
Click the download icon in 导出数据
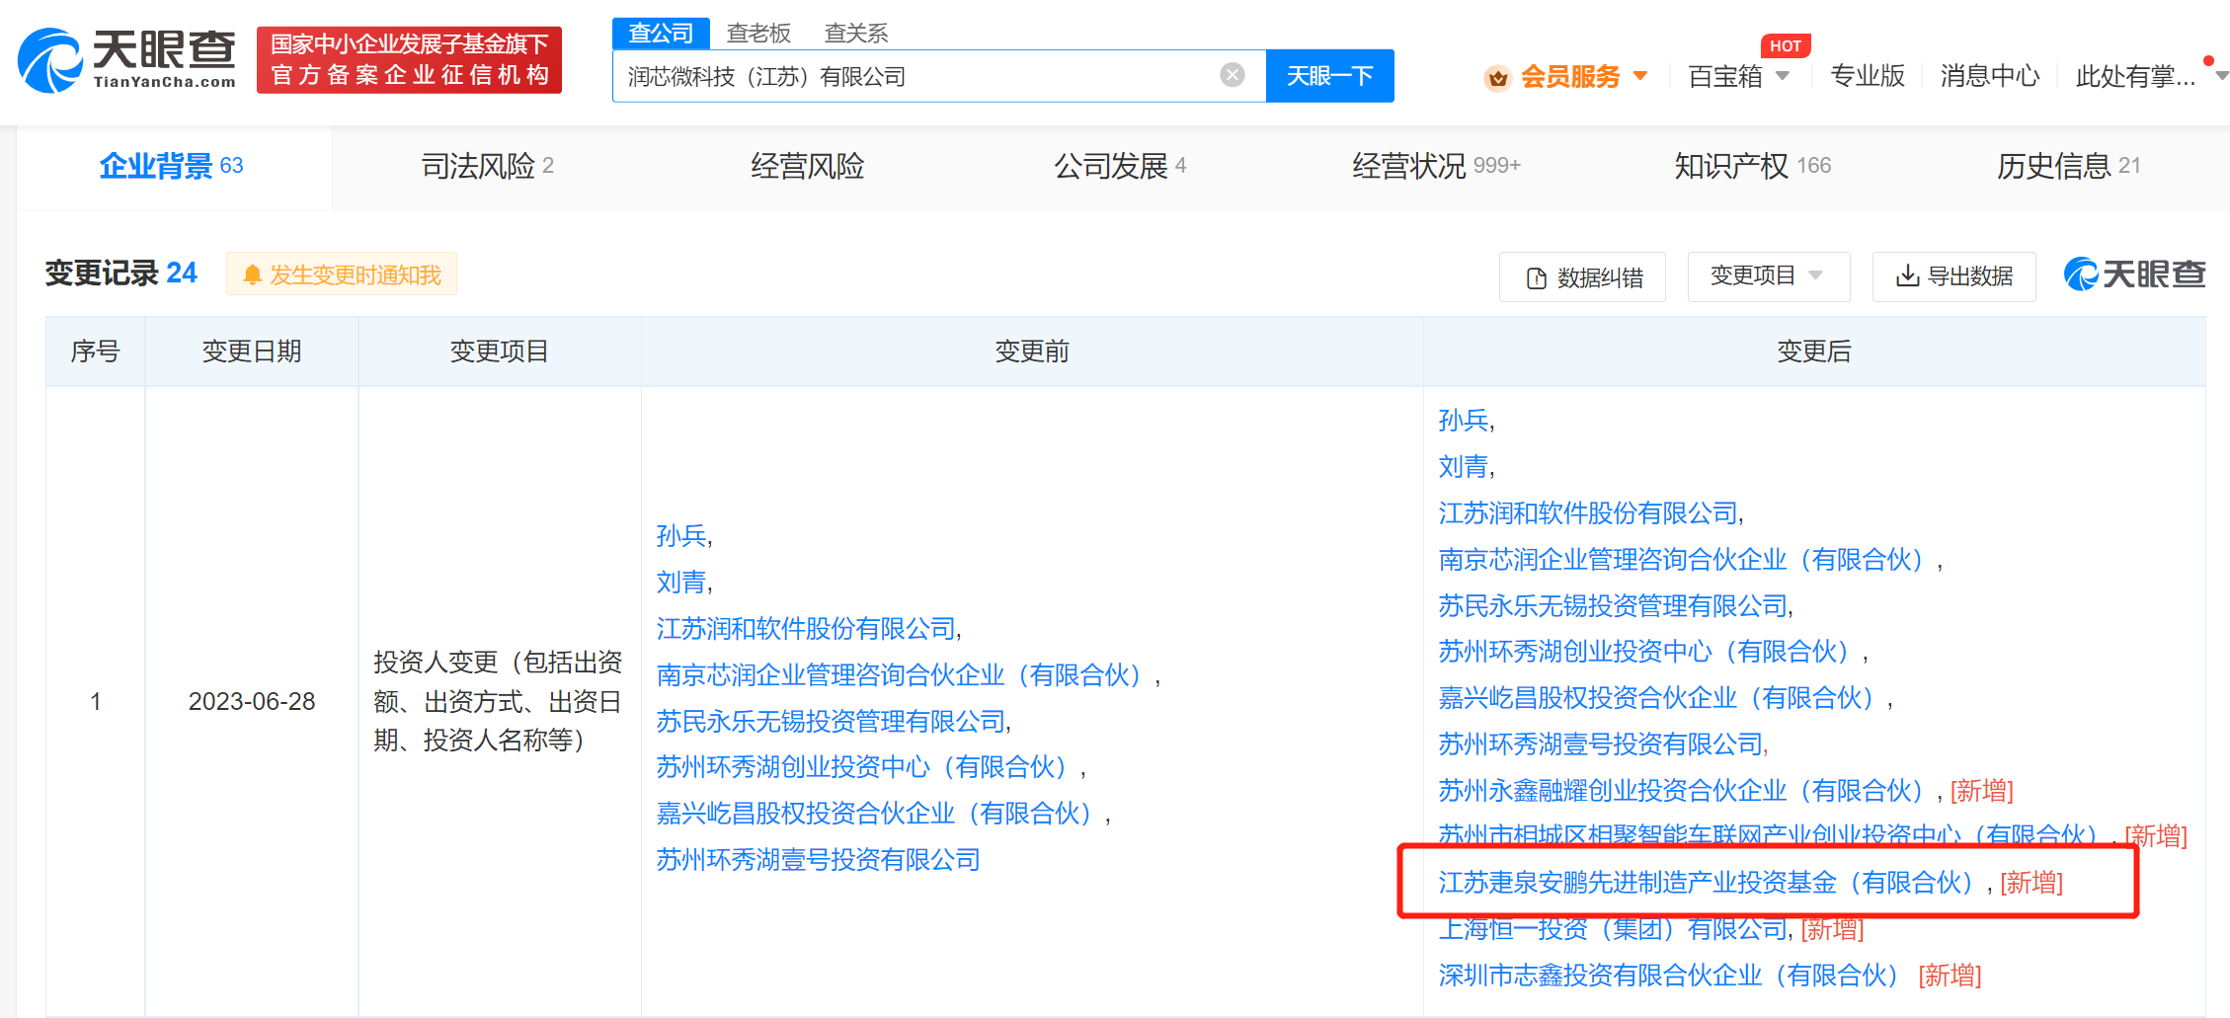(x=1907, y=275)
